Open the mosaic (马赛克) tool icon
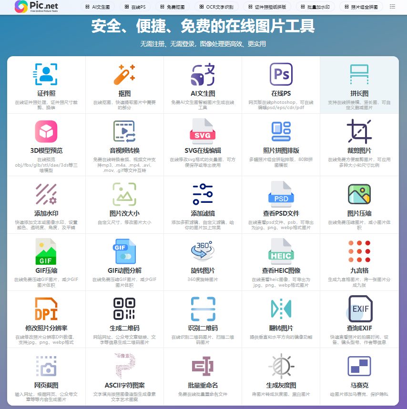 pos(359,365)
